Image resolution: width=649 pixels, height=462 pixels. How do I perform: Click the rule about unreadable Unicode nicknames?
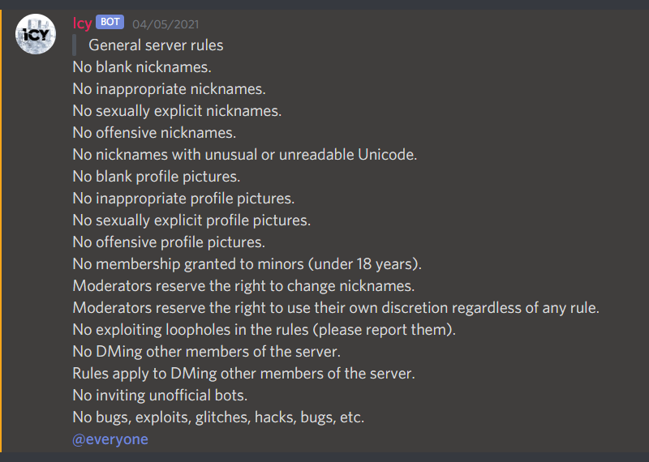[x=245, y=155]
